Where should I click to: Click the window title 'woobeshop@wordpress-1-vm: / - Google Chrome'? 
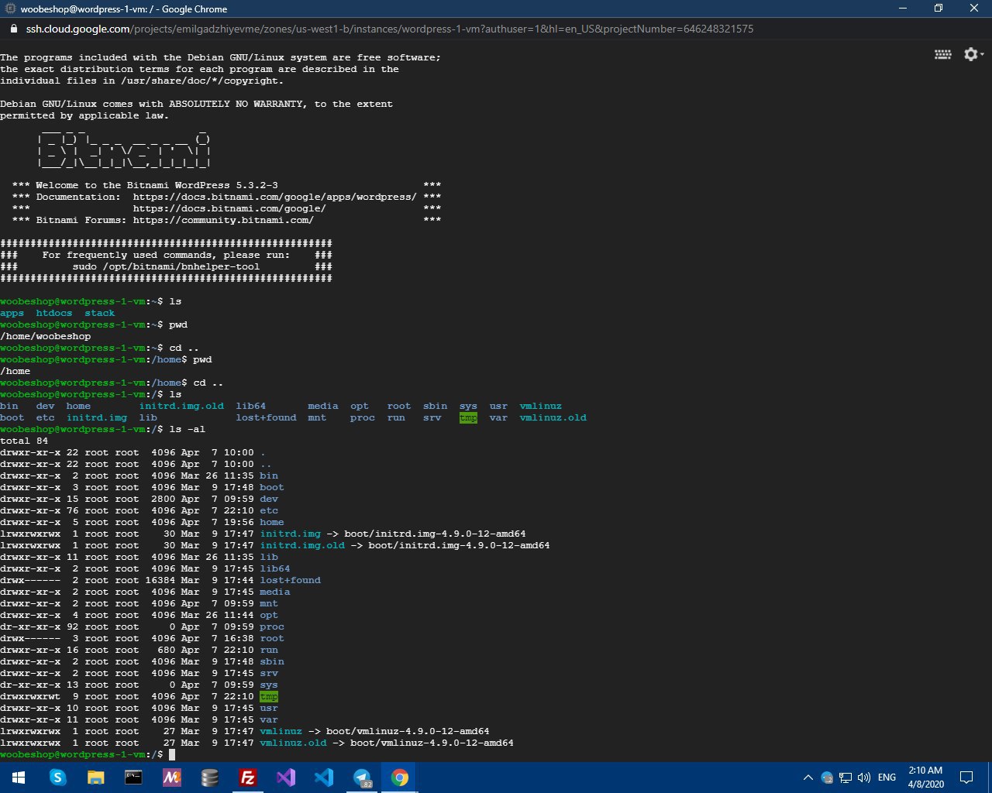125,9
